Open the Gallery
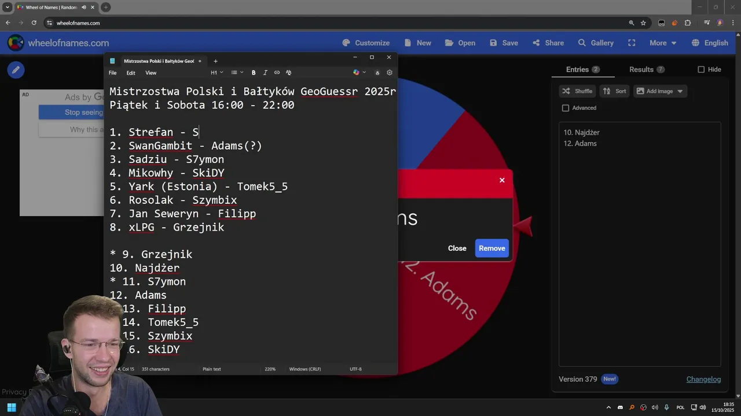Image resolution: width=741 pixels, height=416 pixels. 596,43
